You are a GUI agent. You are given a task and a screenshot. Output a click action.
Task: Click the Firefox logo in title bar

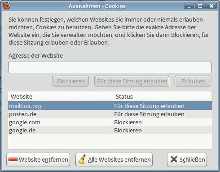coord(7,6)
